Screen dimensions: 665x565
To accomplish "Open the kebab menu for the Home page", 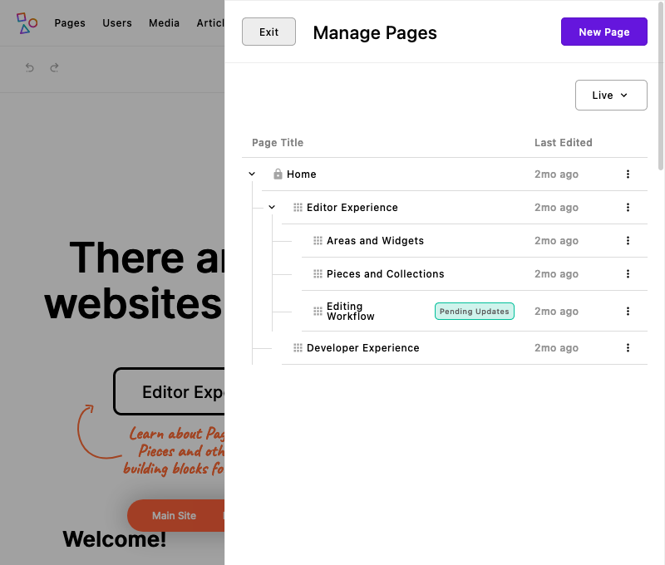I will click(x=628, y=174).
